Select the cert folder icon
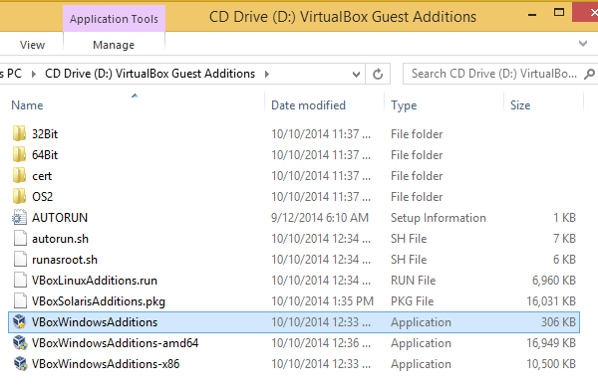 tap(19, 175)
